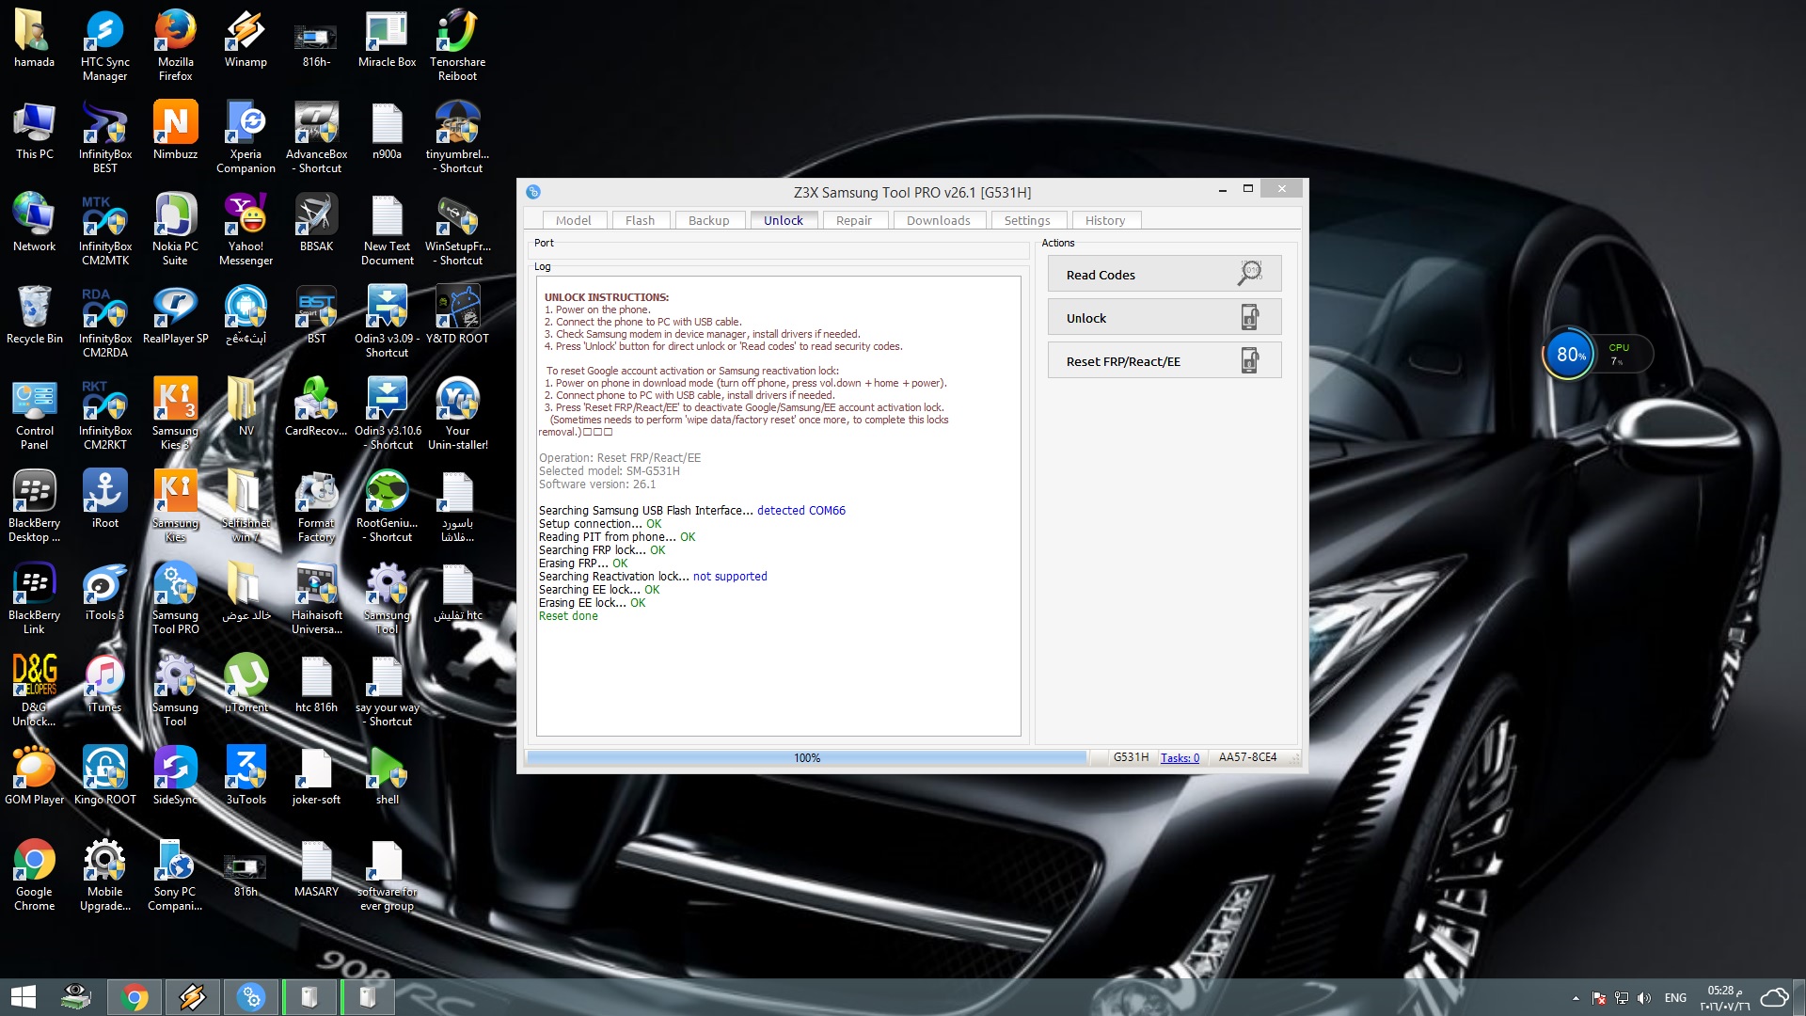The image size is (1806, 1016).
Task: Launch Yahoo! Messenger desktop icon
Action: (x=246, y=230)
